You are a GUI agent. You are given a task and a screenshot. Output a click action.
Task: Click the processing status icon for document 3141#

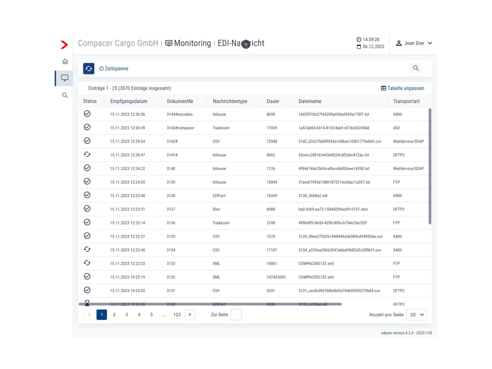[x=87, y=154]
